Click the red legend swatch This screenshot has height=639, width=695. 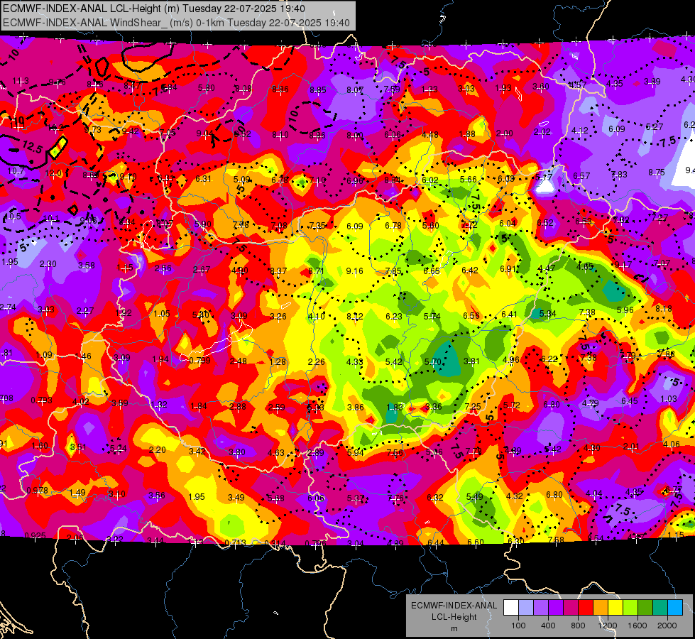[x=586, y=608]
